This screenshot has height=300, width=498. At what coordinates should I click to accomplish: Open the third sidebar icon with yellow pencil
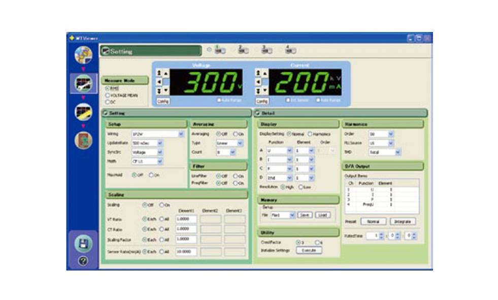click(x=83, y=112)
